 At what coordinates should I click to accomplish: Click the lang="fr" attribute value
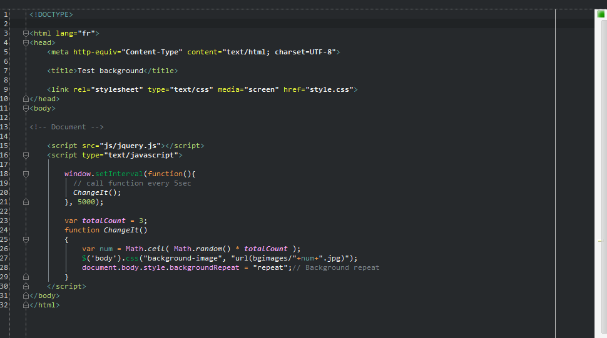pos(86,33)
